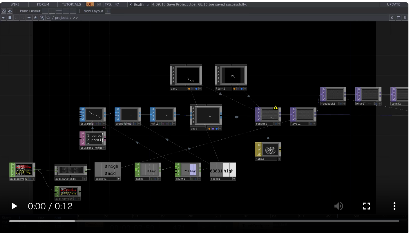The image size is (409, 233).
Task: Toggle the orange render flag on light1
Action: coord(234,89)
